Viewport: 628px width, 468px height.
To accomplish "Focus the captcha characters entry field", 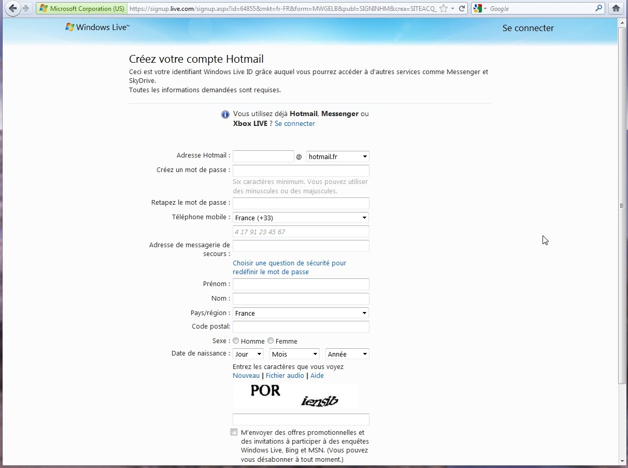I will [x=301, y=419].
